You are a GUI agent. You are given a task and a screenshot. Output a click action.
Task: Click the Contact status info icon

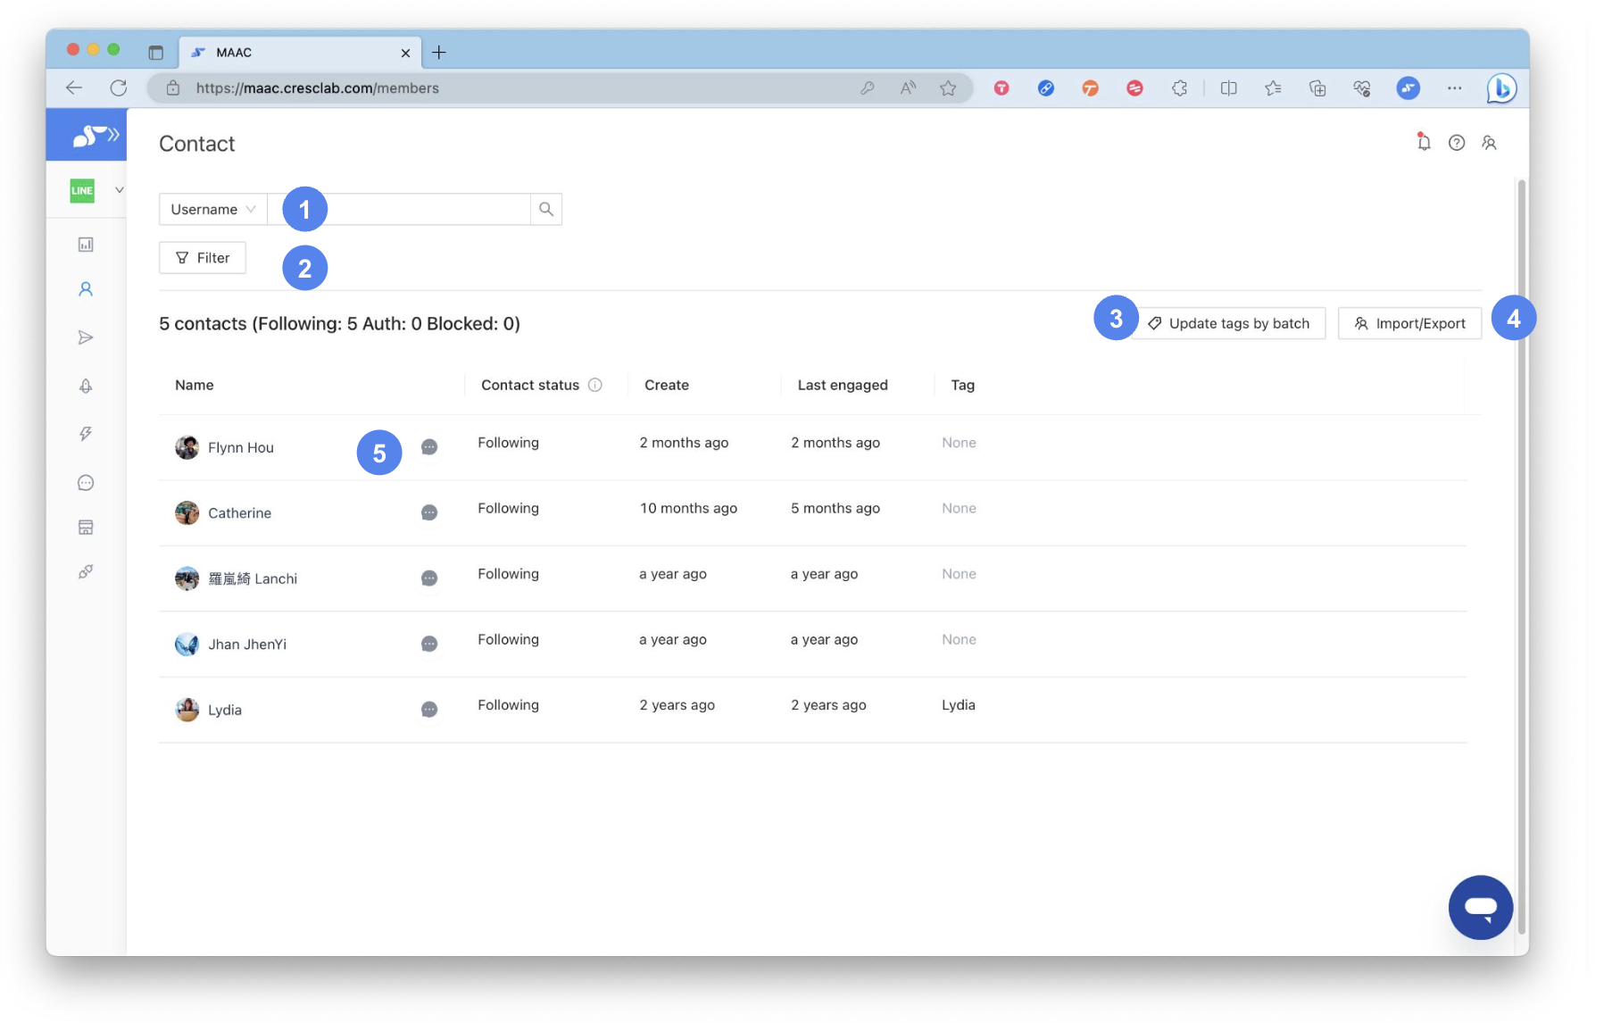point(595,386)
